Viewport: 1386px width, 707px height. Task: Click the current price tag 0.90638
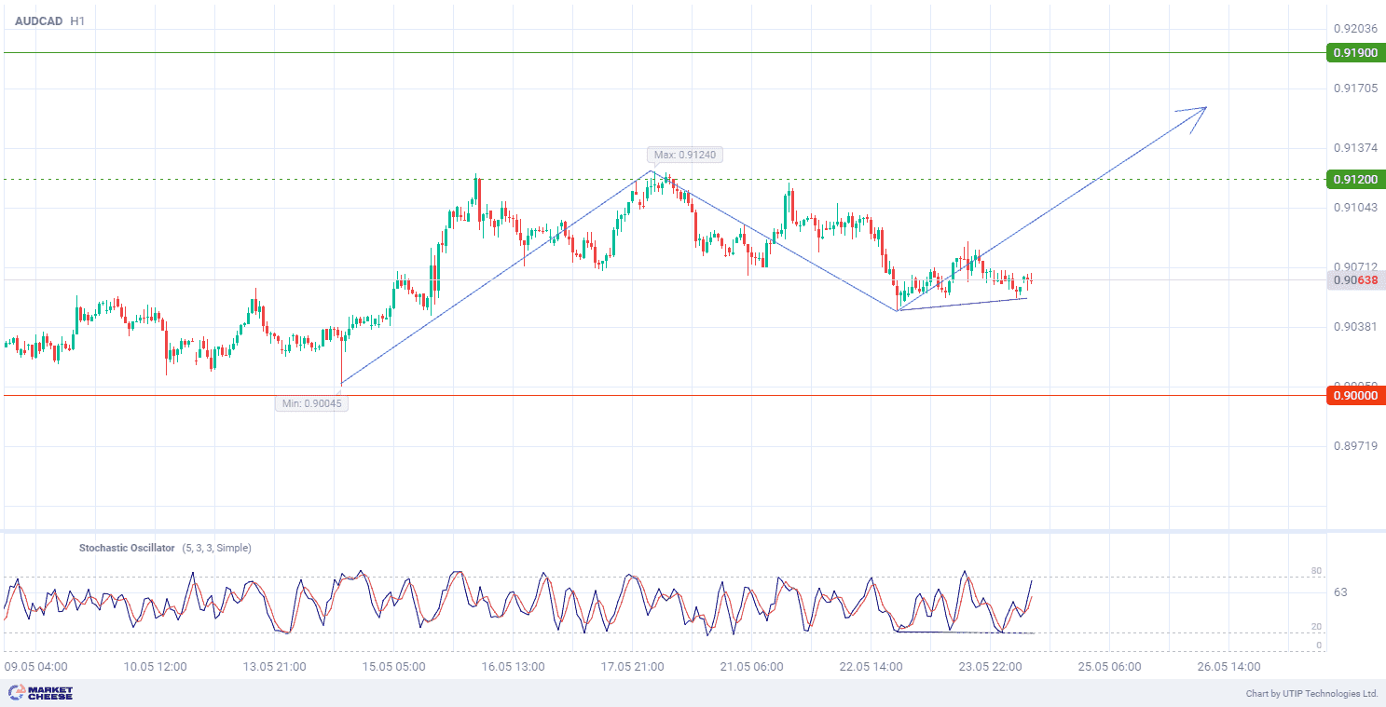(1355, 279)
